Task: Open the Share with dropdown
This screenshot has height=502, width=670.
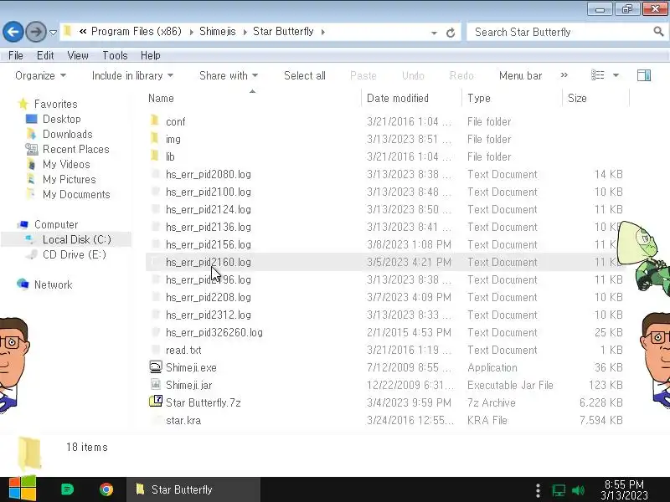Action: pos(229,75)
